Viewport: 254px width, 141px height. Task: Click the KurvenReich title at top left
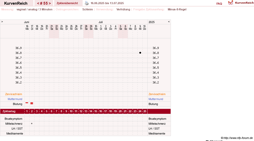point(16,3)
